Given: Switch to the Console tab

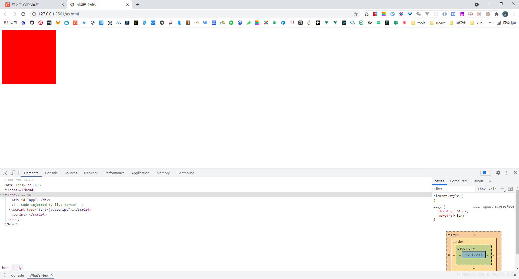Looking at the screenshot, I should click(x=51, y=173).
